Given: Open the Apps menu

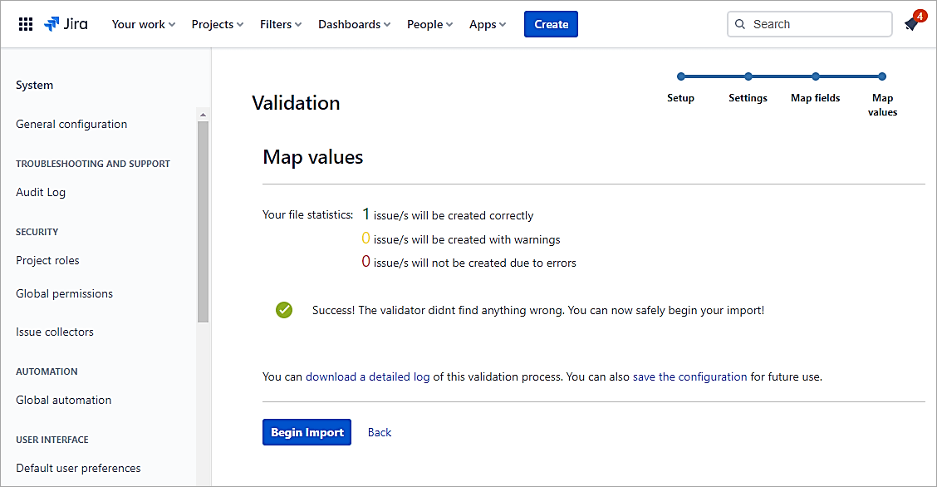Looking at the screenshot, I should pos(488,24).
